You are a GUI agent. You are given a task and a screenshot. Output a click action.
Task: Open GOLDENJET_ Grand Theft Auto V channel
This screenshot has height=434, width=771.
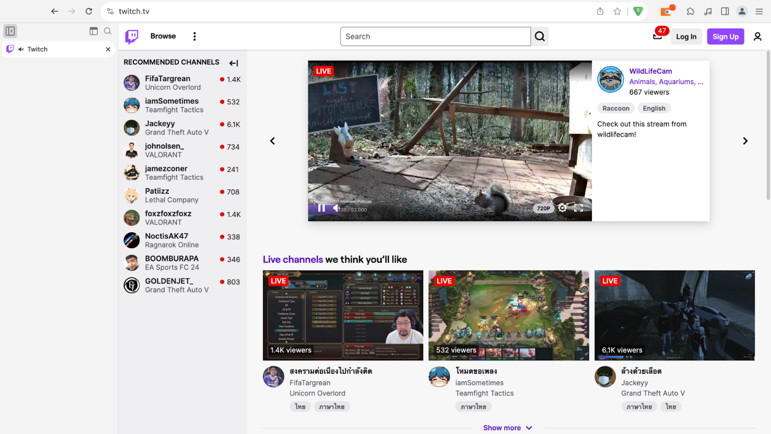(x=182, y=285)
